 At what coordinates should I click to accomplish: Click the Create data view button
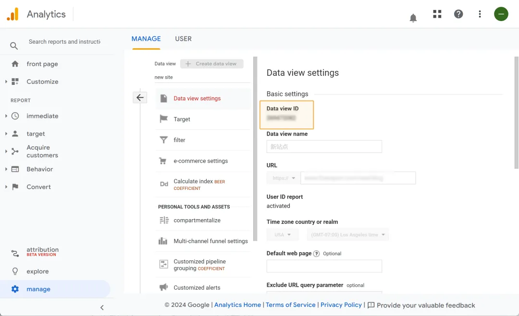click(x=211, y=64)
